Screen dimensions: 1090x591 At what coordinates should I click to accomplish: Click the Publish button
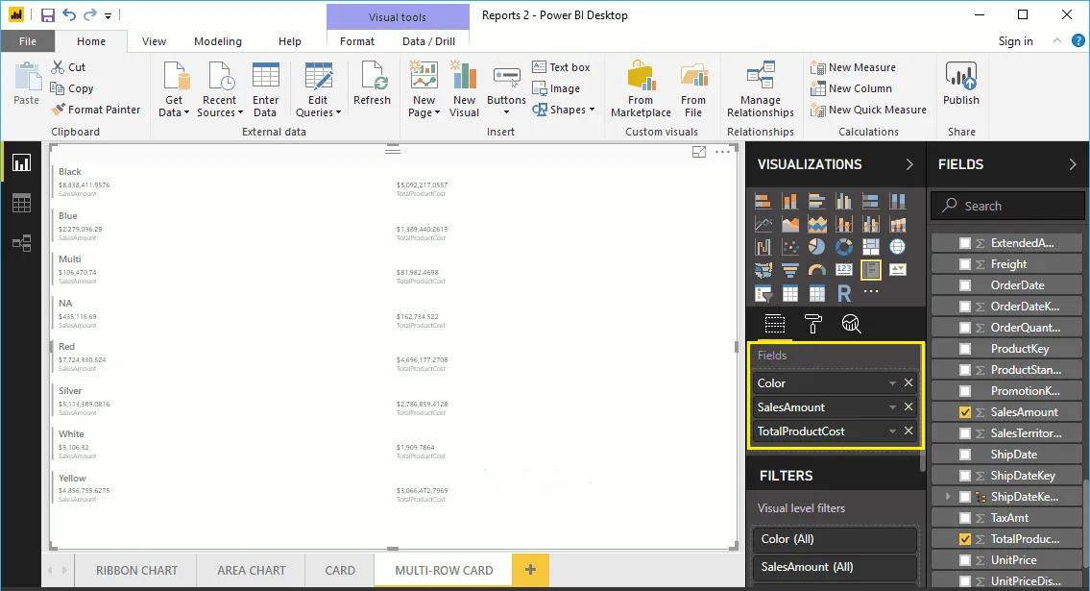[x=960, y=86]
